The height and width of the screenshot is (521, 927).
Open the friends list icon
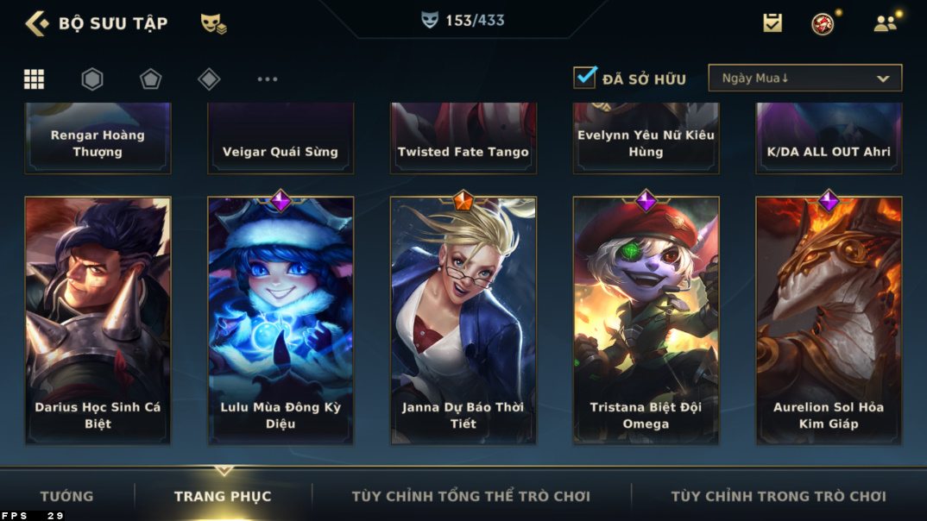(886, 23)
